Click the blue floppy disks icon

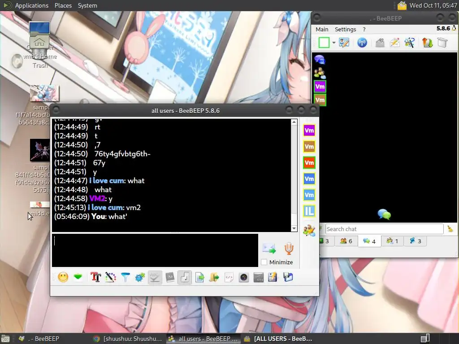(x=288, y=277)
